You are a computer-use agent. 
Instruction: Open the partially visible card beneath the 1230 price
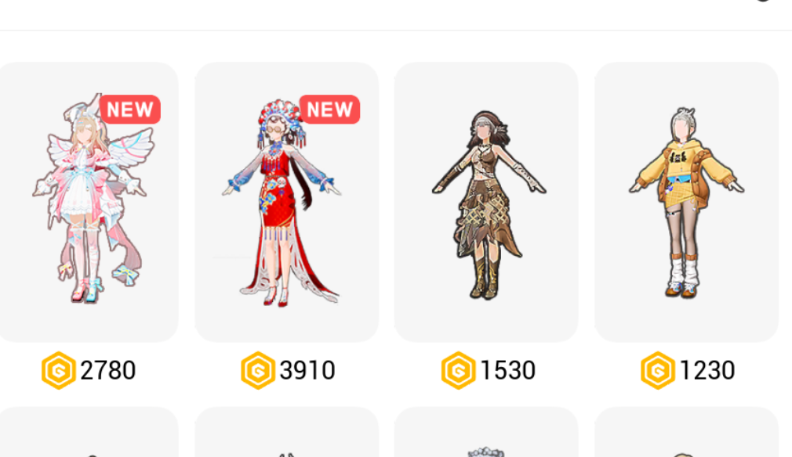pyautogui.click(x=686, y=432)
